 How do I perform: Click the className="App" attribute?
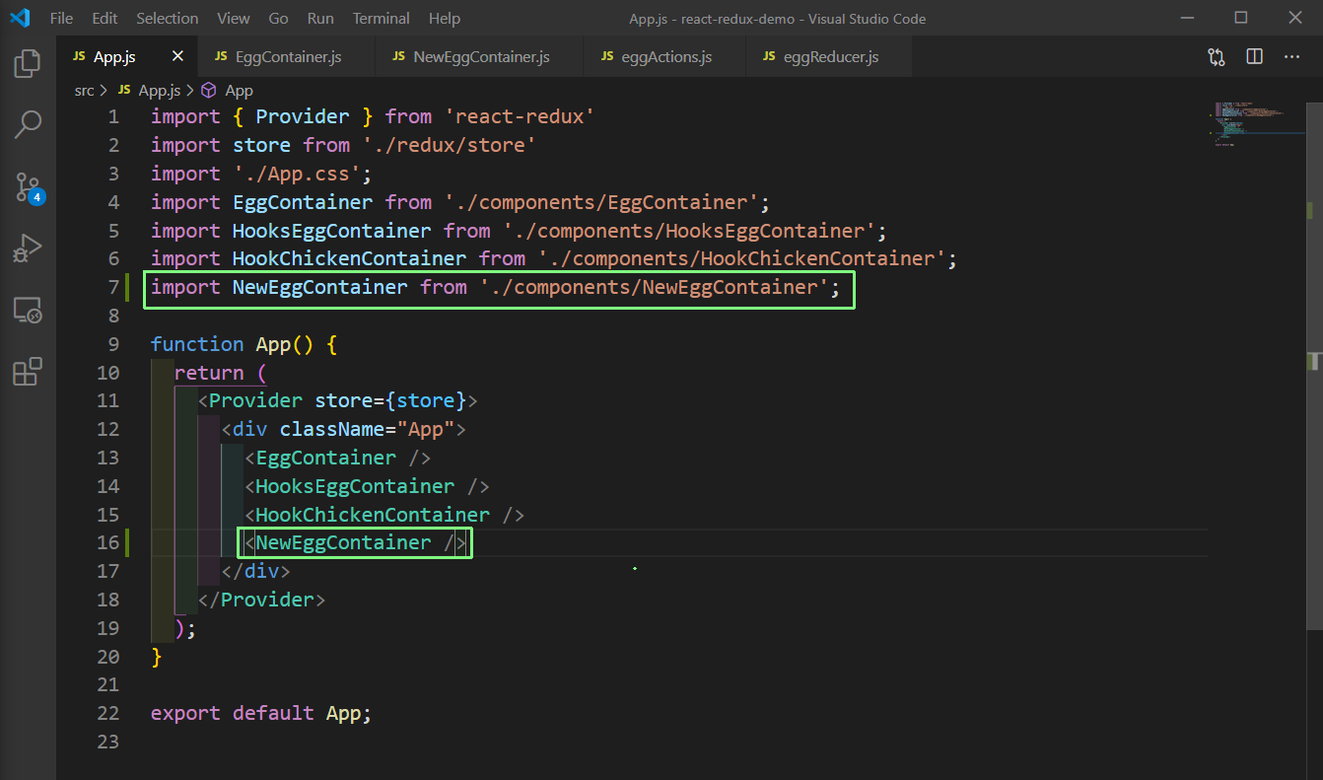pos(367,429)
